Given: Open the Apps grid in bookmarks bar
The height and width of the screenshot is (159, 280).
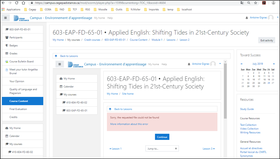Looking at the screenshot, I should 3,10.
